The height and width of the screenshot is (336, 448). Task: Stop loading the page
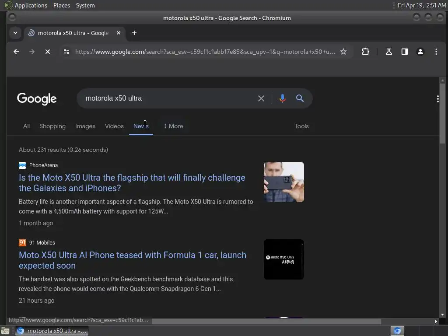click(x=48, y=52)
